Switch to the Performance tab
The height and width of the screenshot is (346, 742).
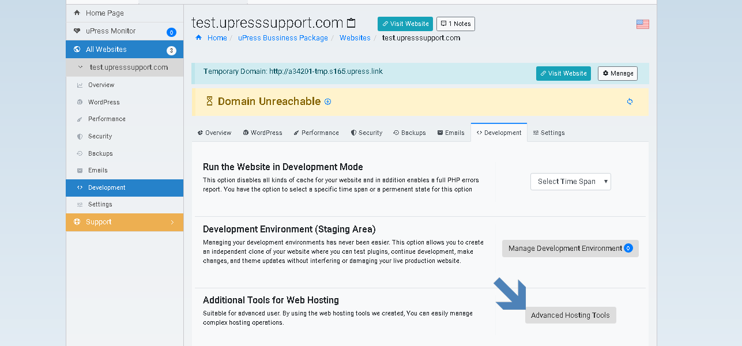[316, 133]
